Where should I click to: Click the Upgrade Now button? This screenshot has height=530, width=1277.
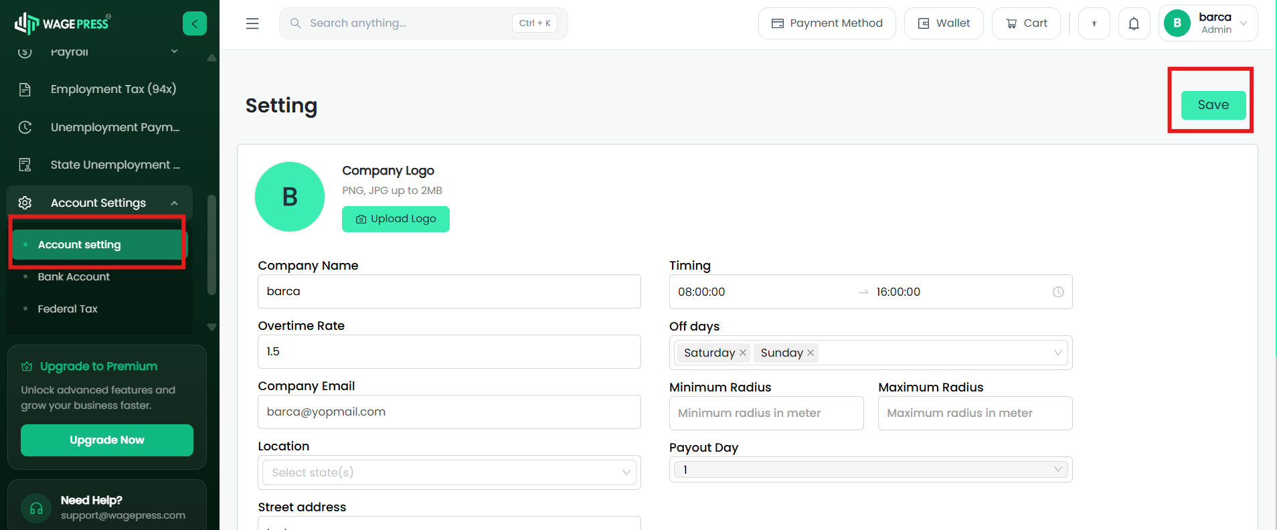pyautogui.click(x=107, y=440)
